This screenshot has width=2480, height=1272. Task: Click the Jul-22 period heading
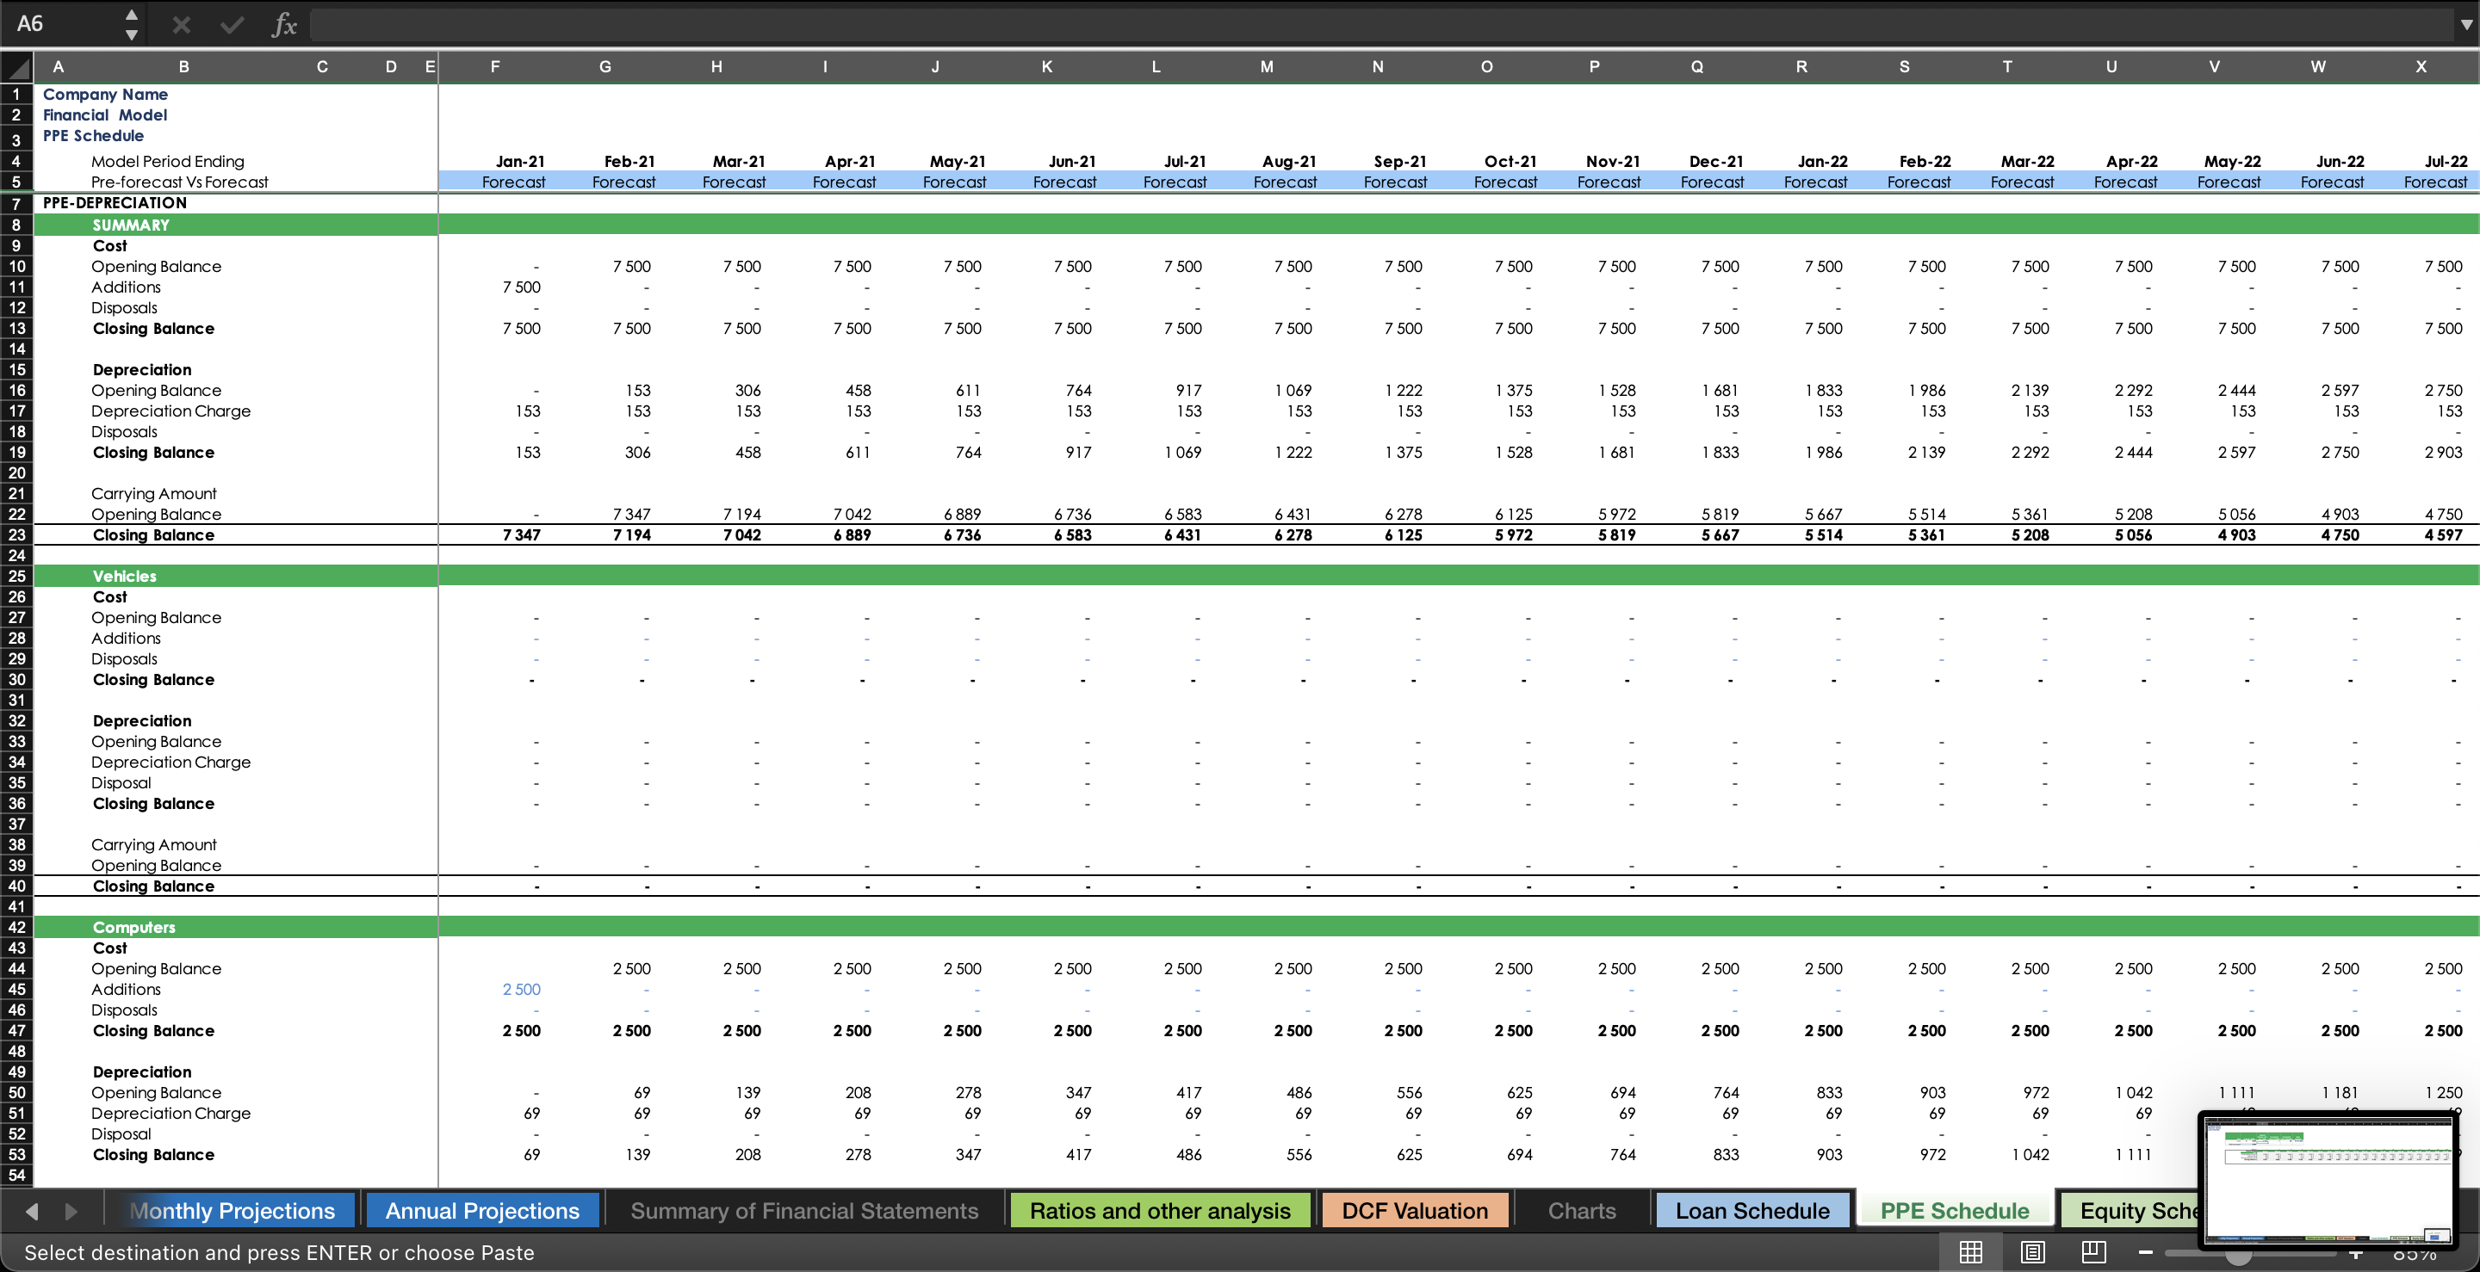click(x=2446, y=162)
